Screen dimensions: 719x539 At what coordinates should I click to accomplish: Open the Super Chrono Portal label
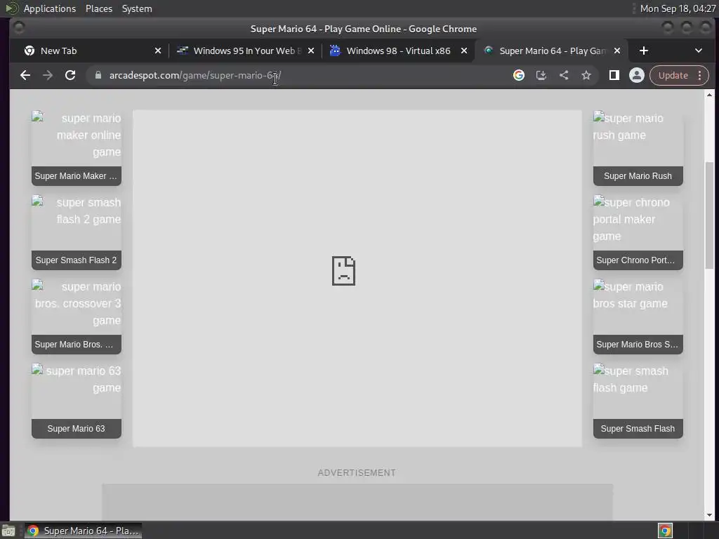tap(638, 260)
